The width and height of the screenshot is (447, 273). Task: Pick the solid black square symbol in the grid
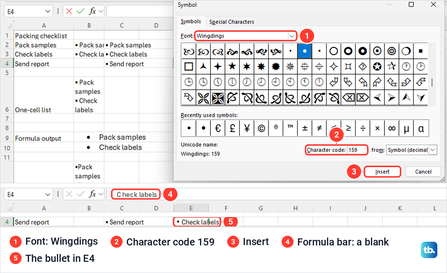pos(421,51)
